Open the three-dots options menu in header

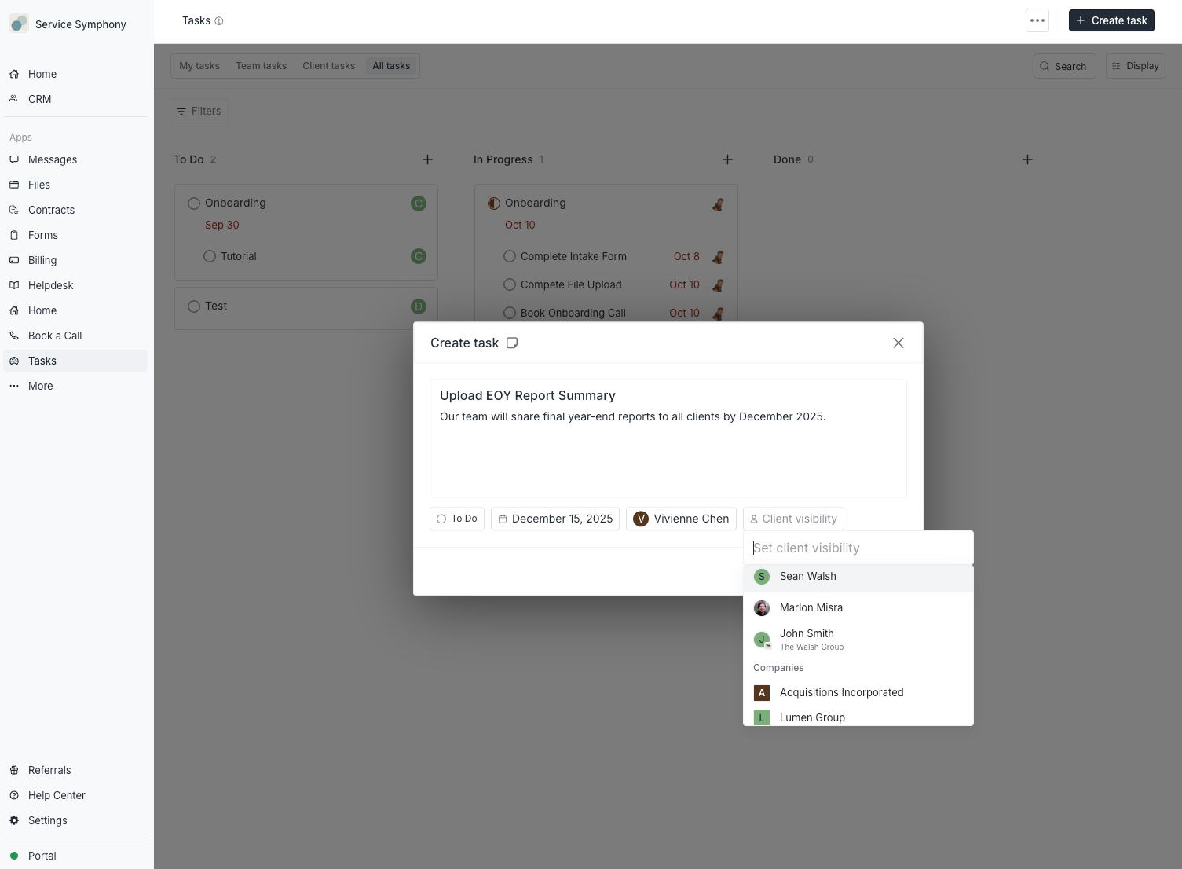click(1037, 20)
